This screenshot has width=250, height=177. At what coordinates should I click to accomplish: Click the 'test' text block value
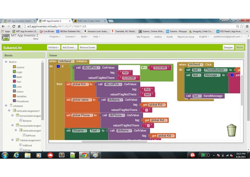click(x=147, y=95)
